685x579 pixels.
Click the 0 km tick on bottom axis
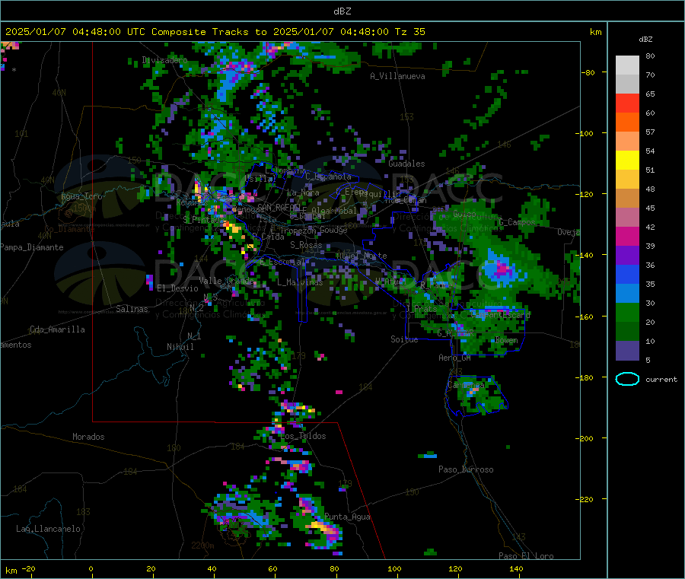click(91, 568)
